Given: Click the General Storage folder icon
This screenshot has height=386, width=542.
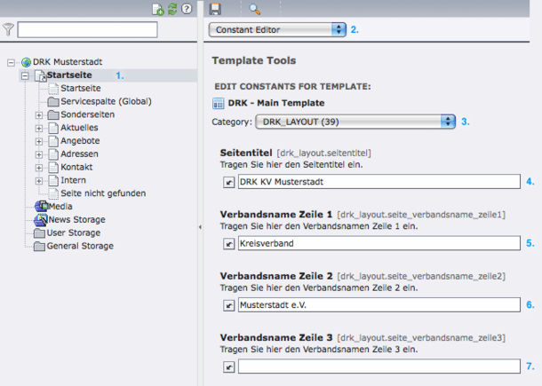Looking at the screenshot, I should pos(39,247).
